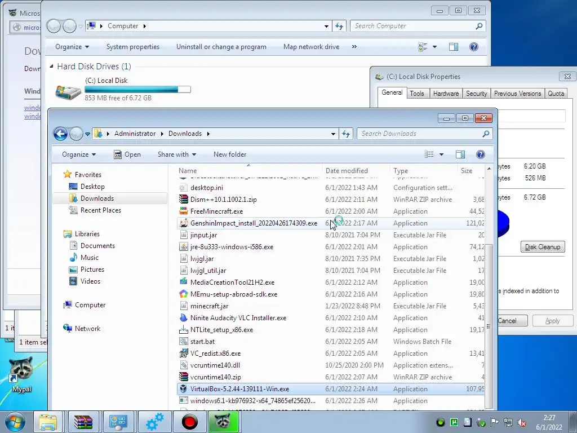Screen dimensions: 577x433
Task: Click into Search Downloads field
Action: [419, 134]
